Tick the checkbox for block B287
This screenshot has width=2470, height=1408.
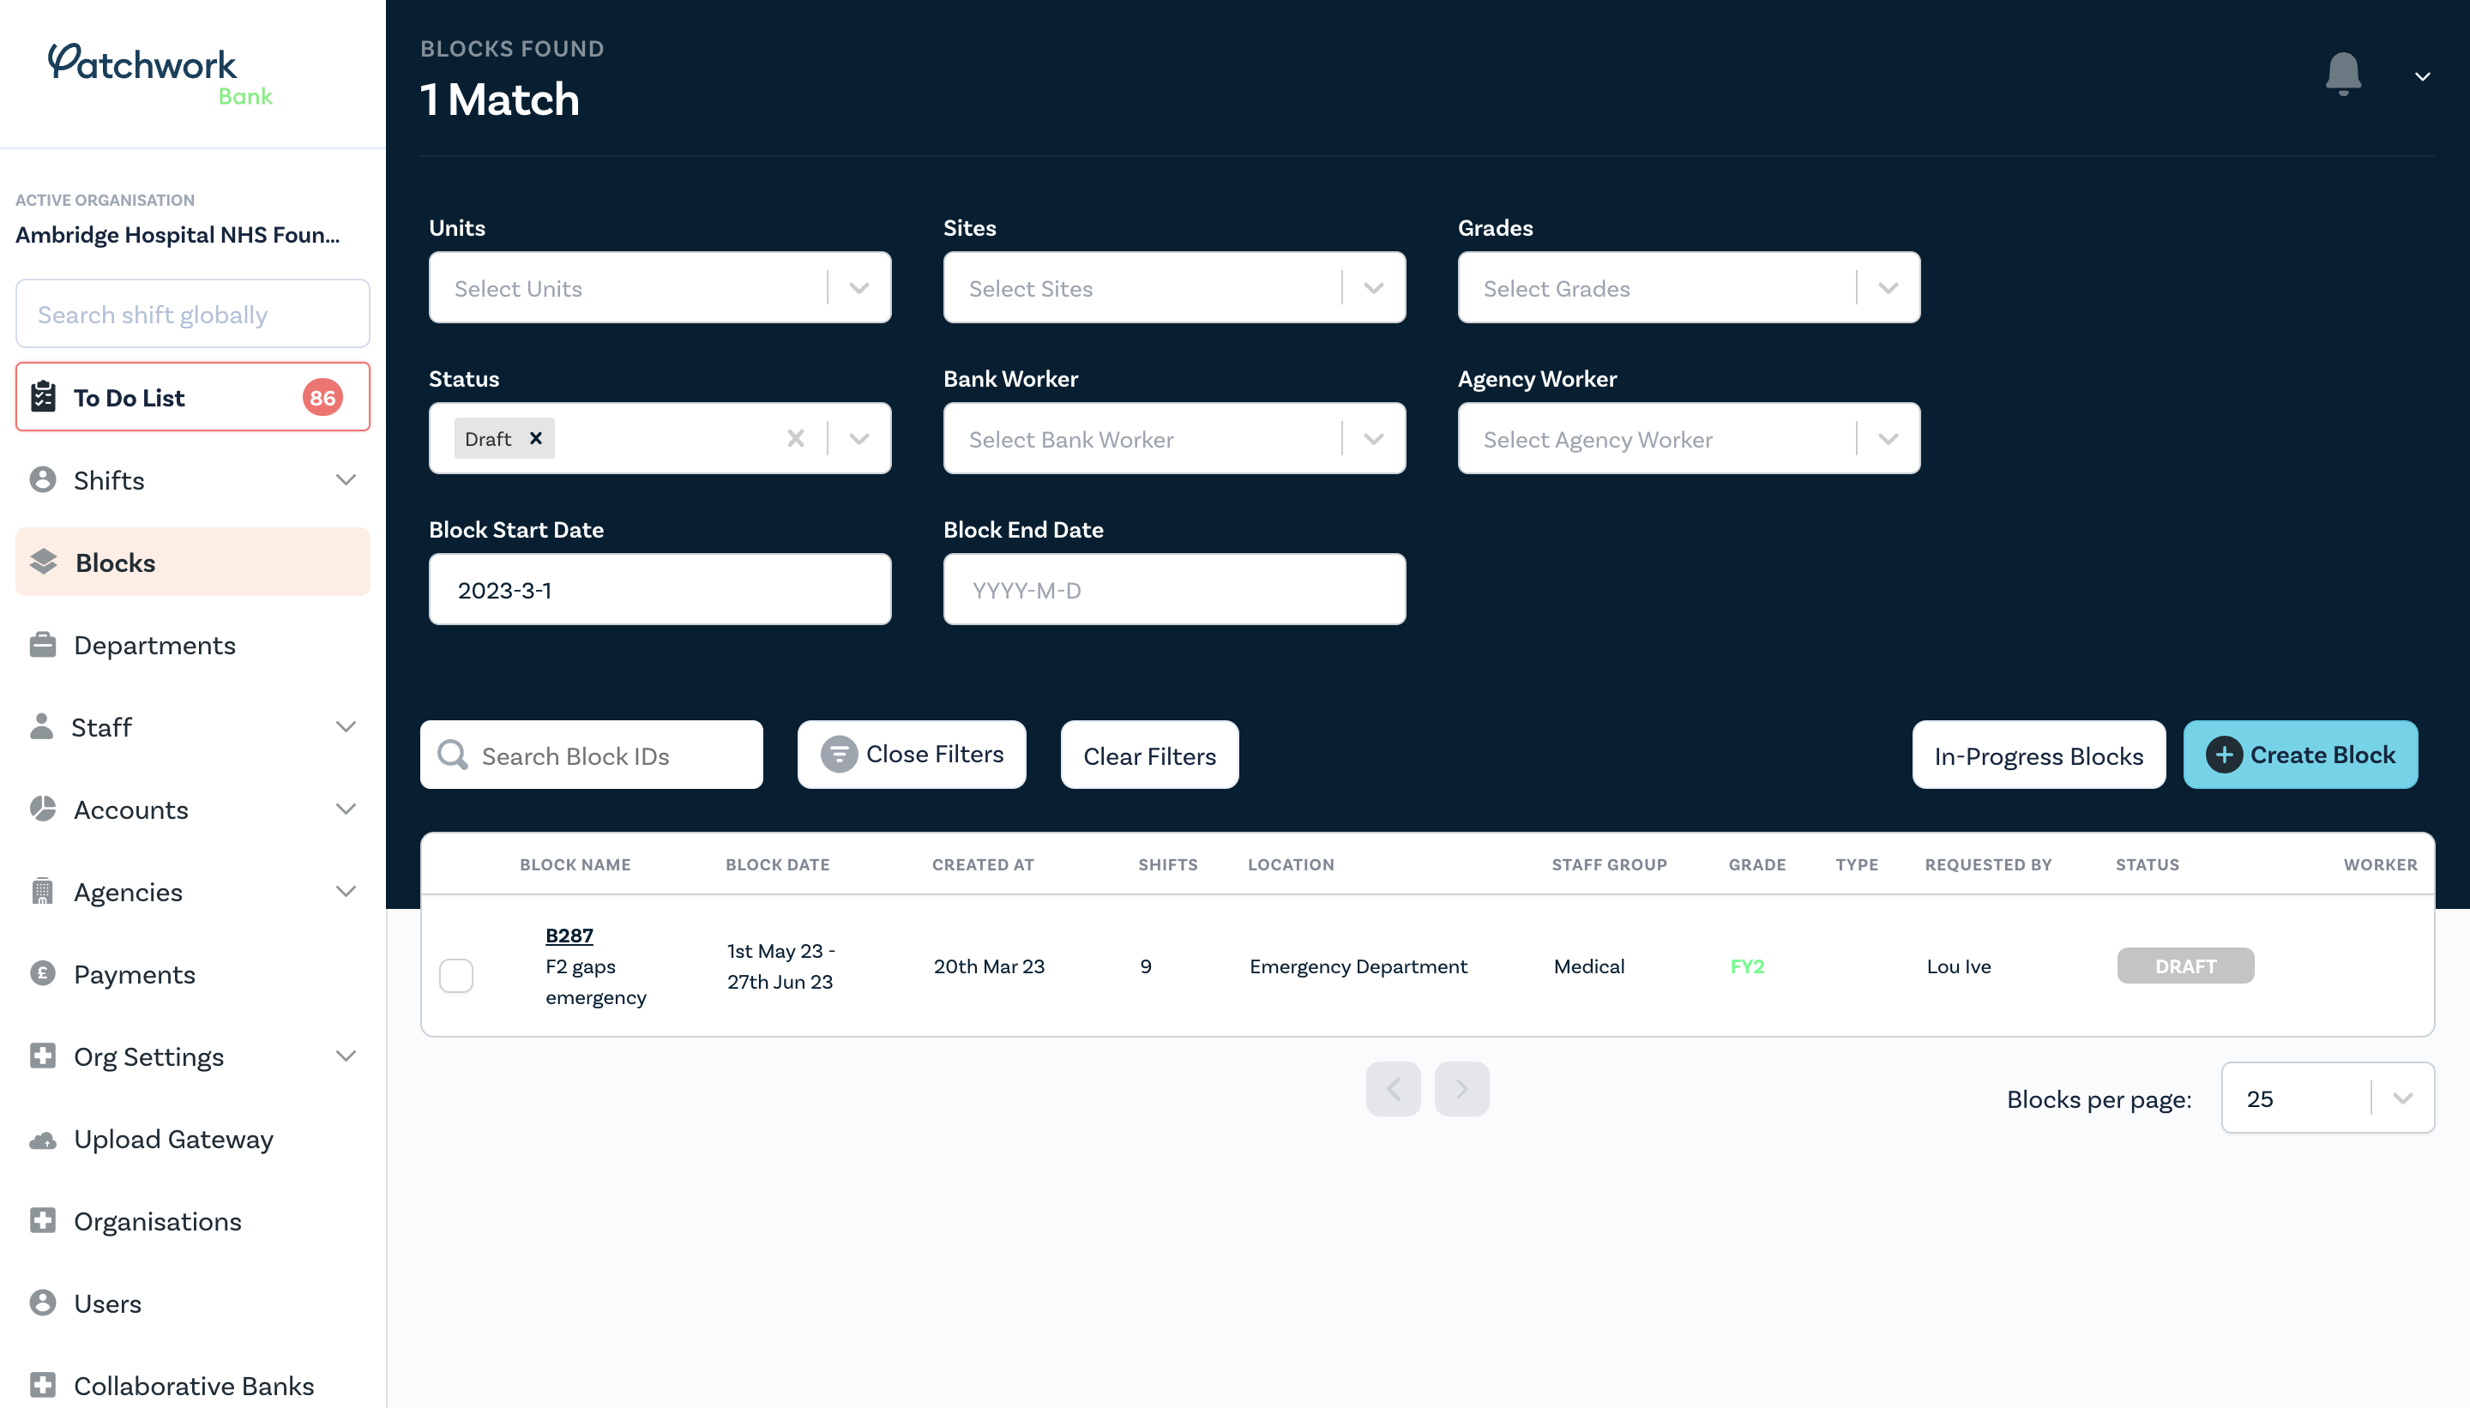tap(455, 975)
